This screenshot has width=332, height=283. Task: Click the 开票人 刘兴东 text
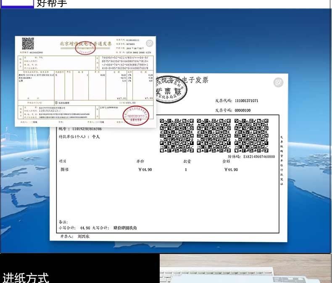(x=75, y=236)
